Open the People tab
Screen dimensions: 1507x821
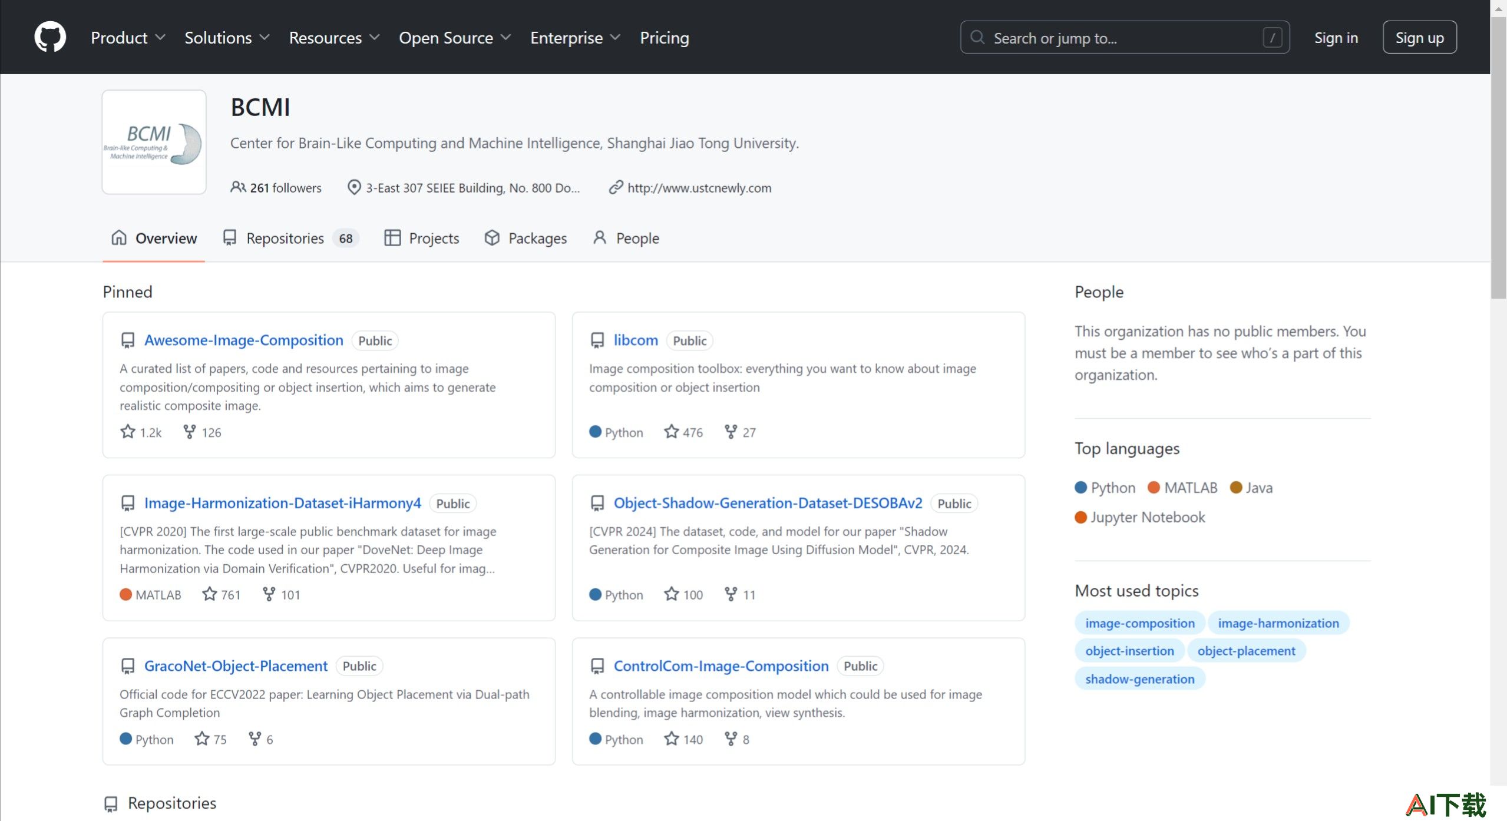626,238
